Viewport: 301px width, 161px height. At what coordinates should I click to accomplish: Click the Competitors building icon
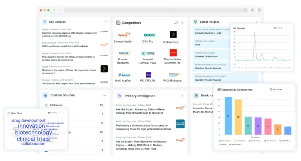[118, 23]
